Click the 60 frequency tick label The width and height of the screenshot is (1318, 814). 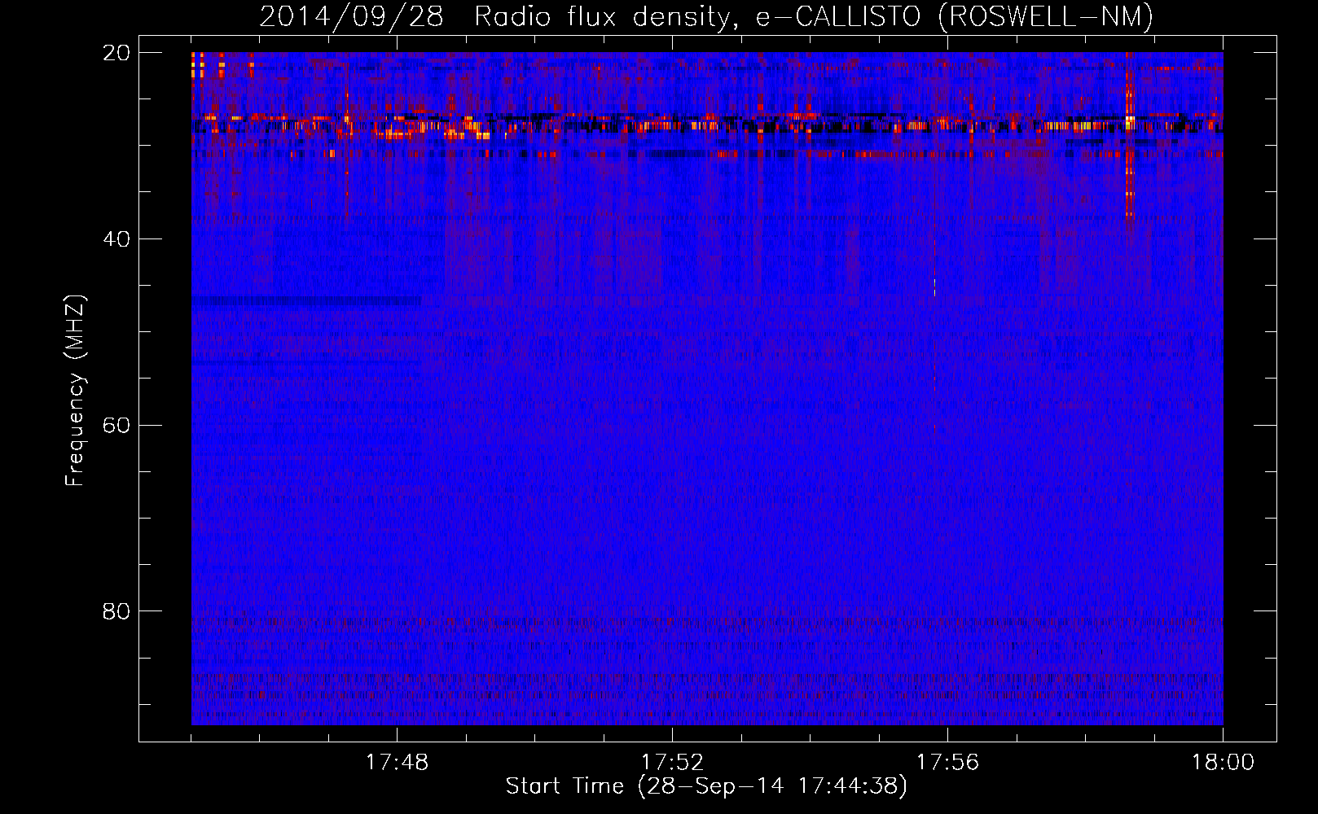click(116, 425)
